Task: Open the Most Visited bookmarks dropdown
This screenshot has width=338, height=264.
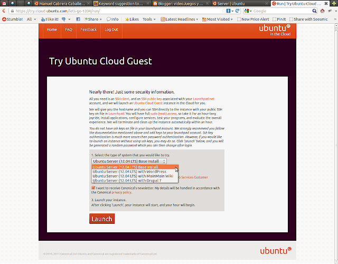Action: (x=217, y=19)
